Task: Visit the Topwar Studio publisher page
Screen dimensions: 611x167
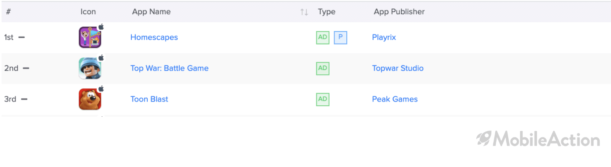Action: [398, 68]
